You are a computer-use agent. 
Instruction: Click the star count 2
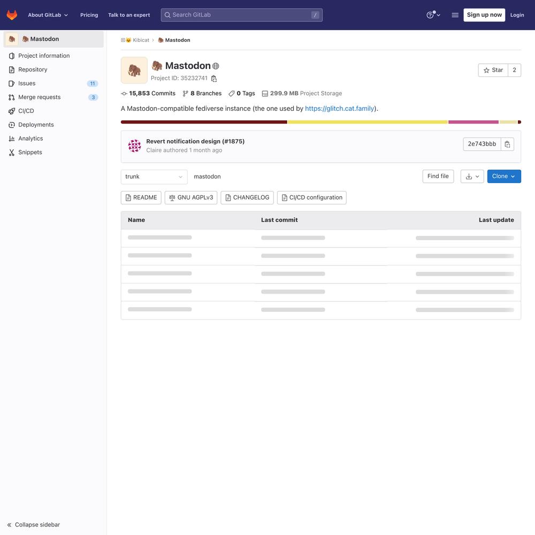click(515, 70)
